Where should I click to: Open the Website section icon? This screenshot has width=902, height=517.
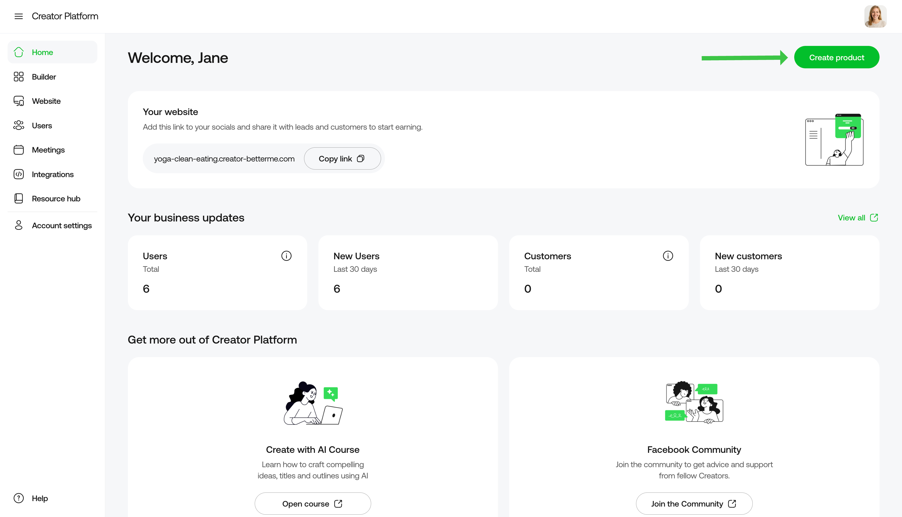tap(19, 101)
